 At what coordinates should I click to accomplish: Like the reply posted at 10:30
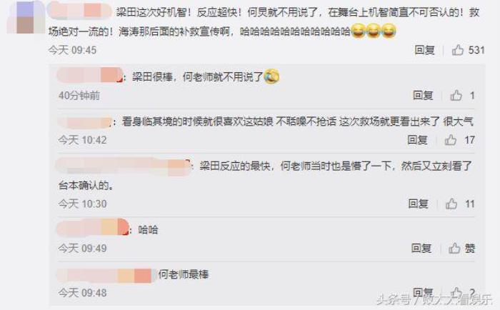click(x=451, y=204)
